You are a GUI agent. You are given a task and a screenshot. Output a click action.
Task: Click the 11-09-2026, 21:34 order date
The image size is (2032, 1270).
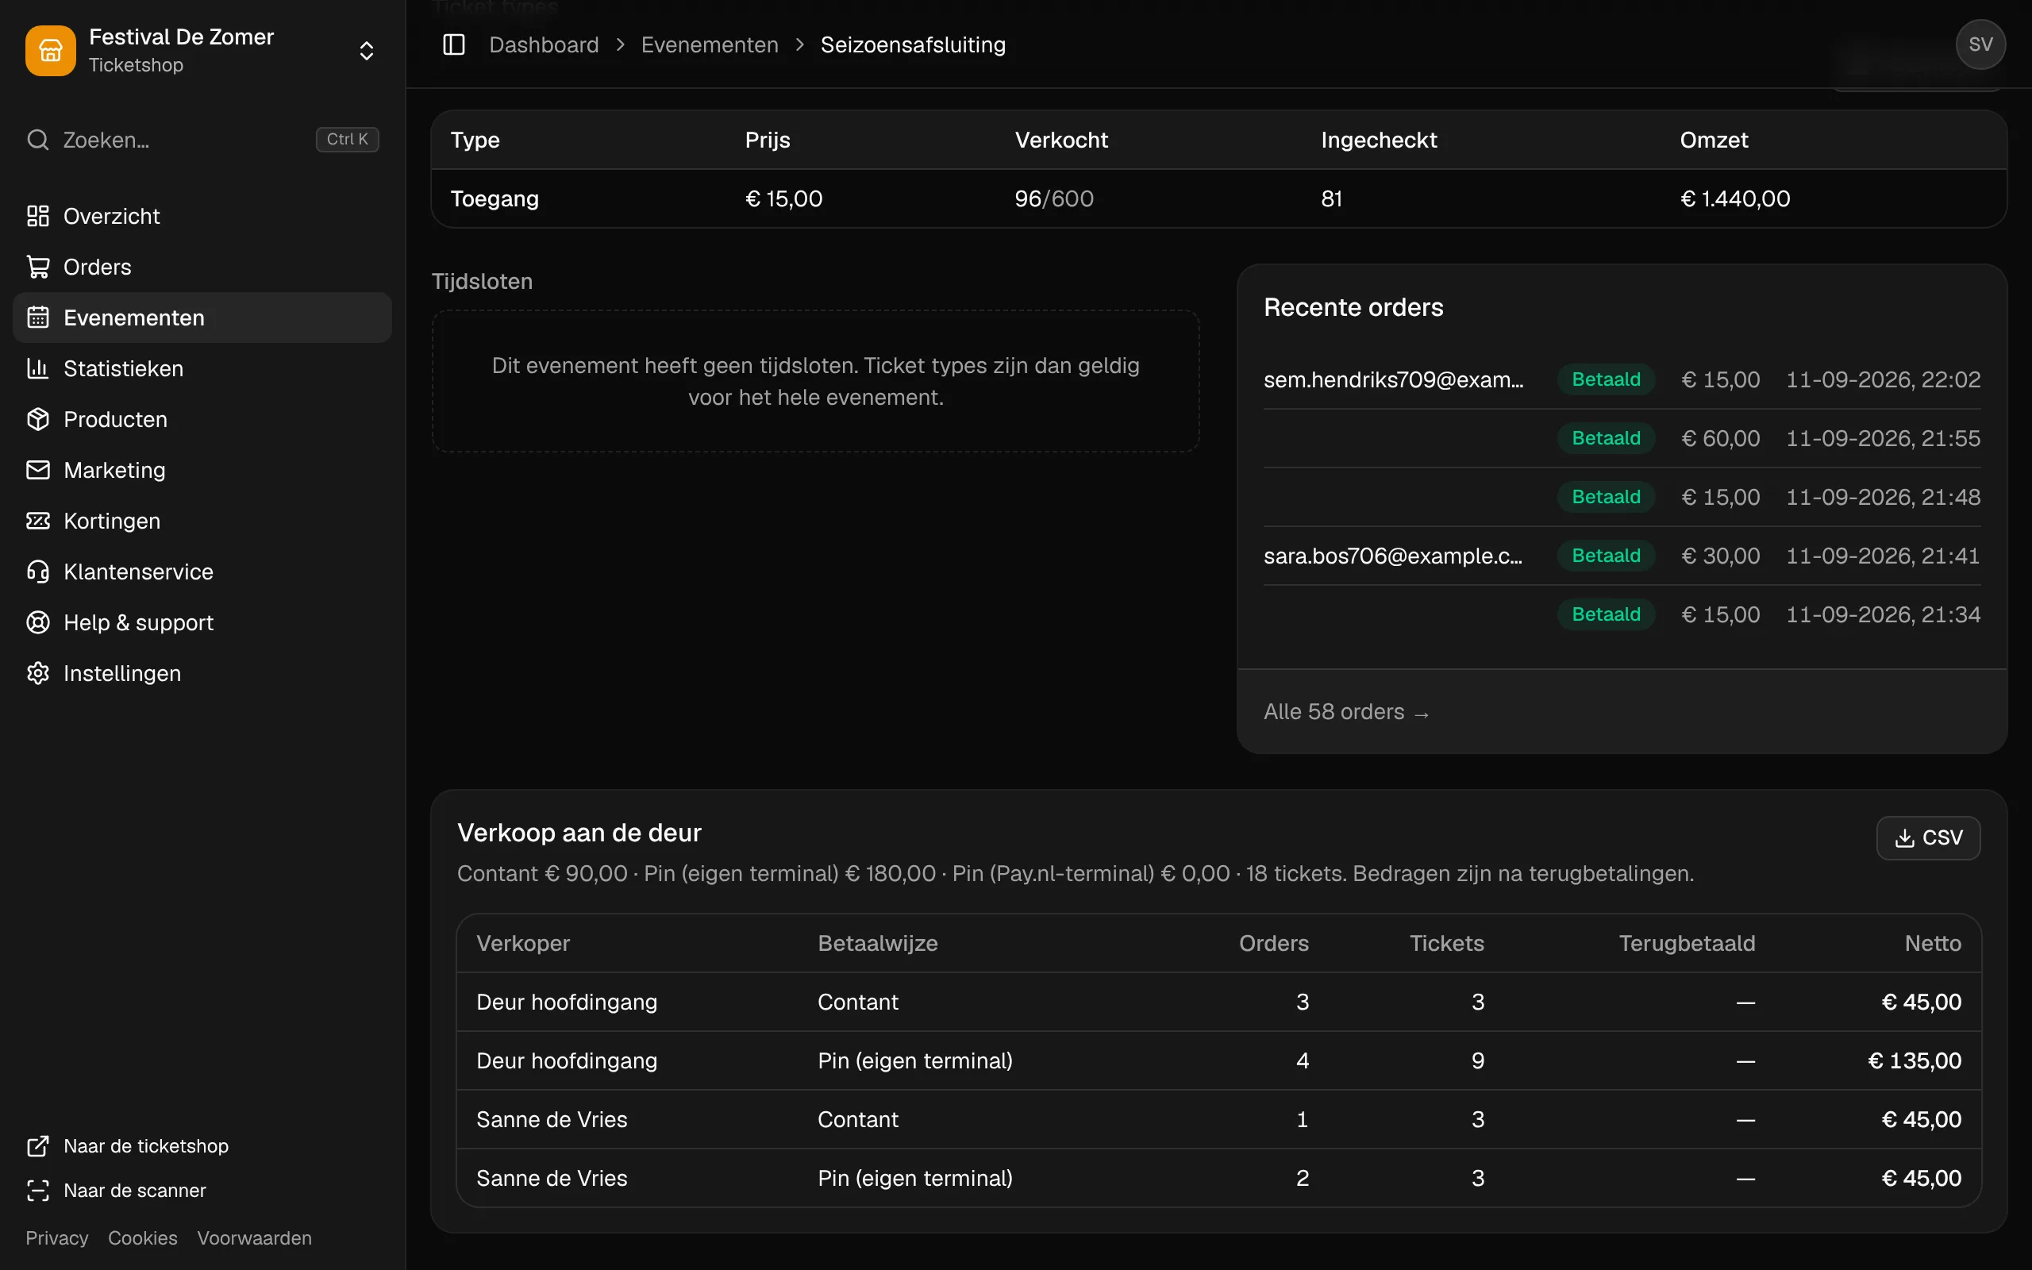pos(1883,615)
